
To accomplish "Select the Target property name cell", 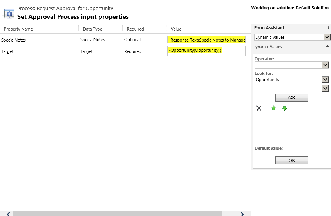I will coord(7,51).
